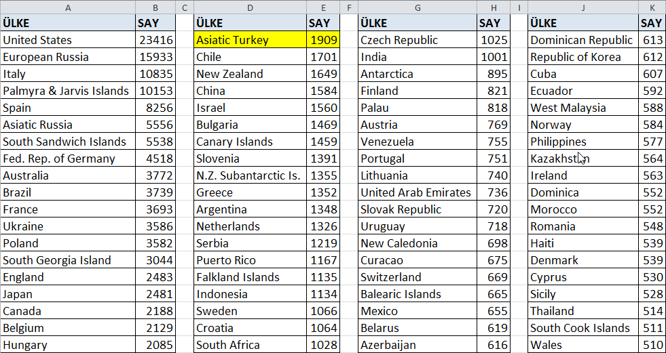Click the Kazakhstan cell
The width and height of the screenshot is (666, 353).
pos(583,159)
